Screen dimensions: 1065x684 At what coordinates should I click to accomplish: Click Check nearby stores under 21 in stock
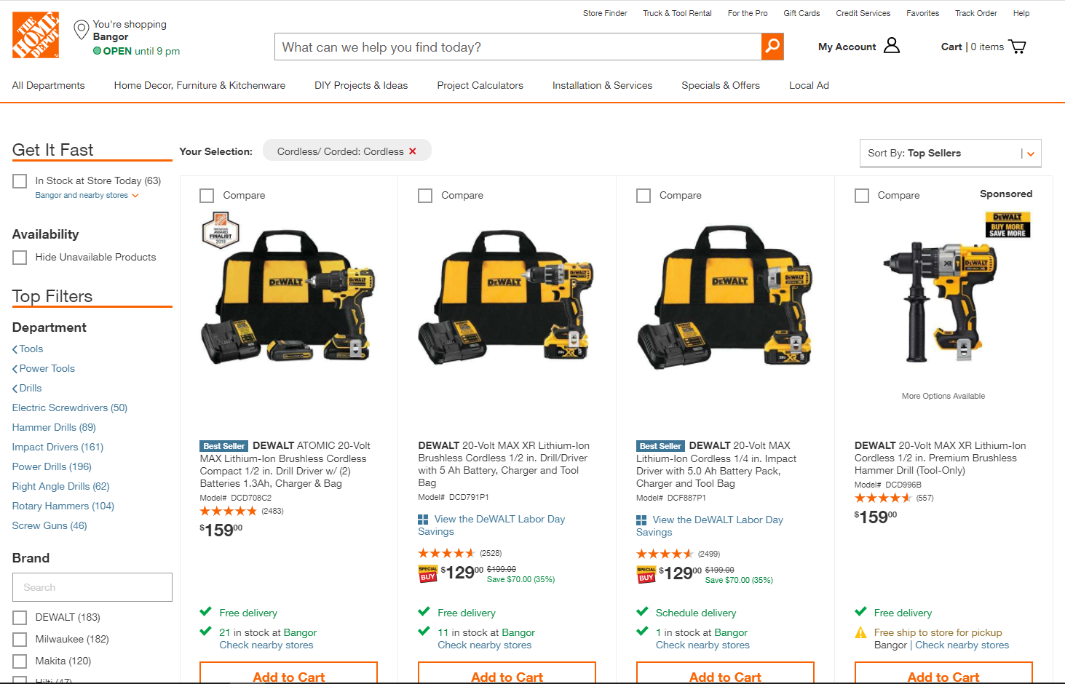(266, 645)
